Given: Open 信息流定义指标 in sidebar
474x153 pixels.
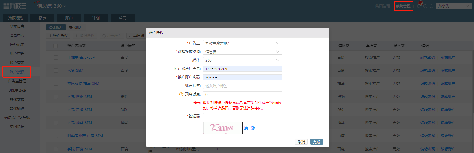Looking at the screenshot, I should (x=17, y=117).
